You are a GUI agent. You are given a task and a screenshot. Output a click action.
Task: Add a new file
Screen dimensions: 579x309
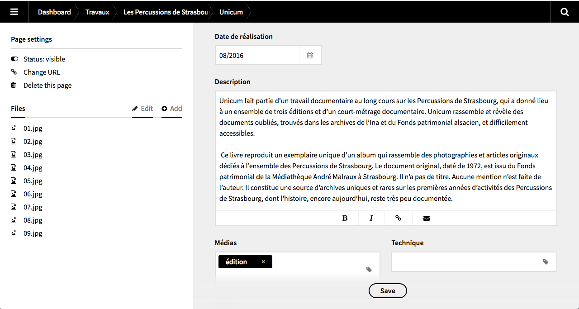tap(172, 109)
